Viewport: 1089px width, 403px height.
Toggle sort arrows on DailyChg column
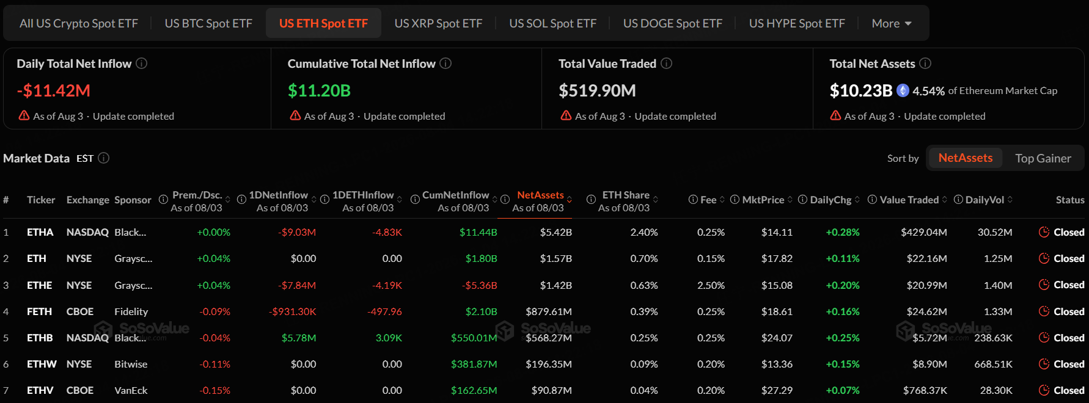tap(857, 200)
